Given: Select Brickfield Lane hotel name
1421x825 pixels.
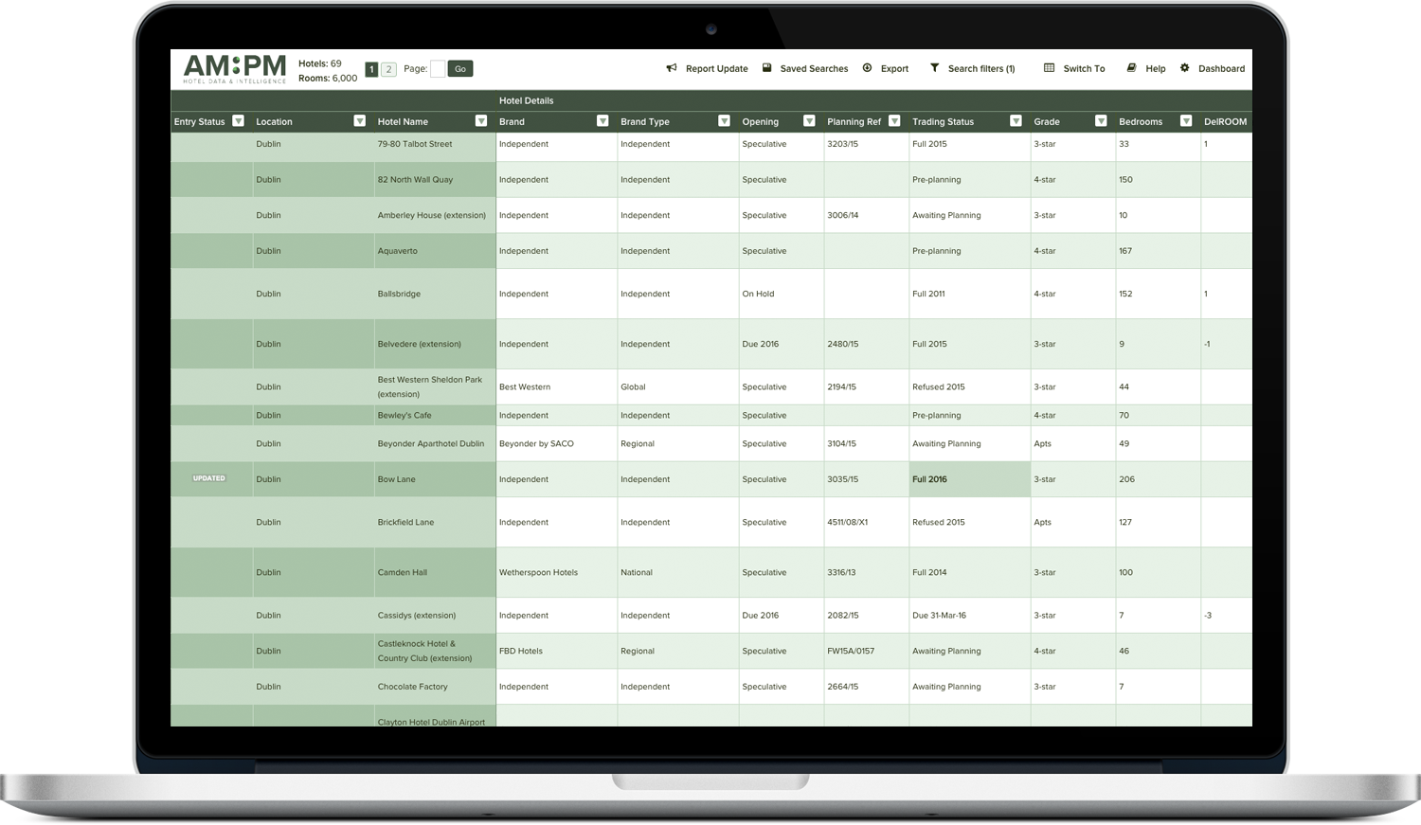Looking at the screenshot, I should 405,522.
